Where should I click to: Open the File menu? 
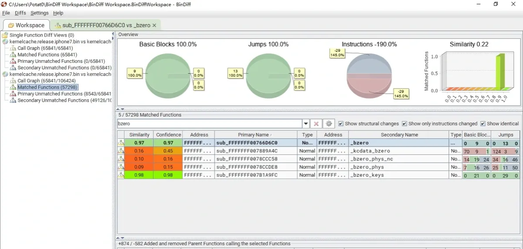6,13
